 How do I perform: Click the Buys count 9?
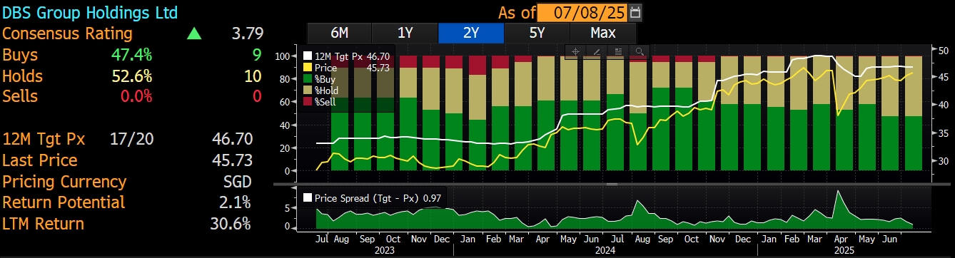tap(258, 55)
